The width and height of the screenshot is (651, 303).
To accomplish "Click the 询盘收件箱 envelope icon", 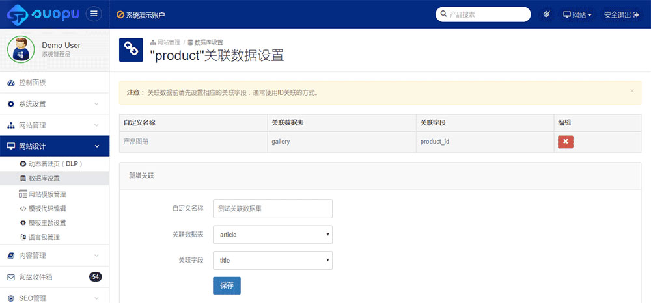I will point(11,277).
